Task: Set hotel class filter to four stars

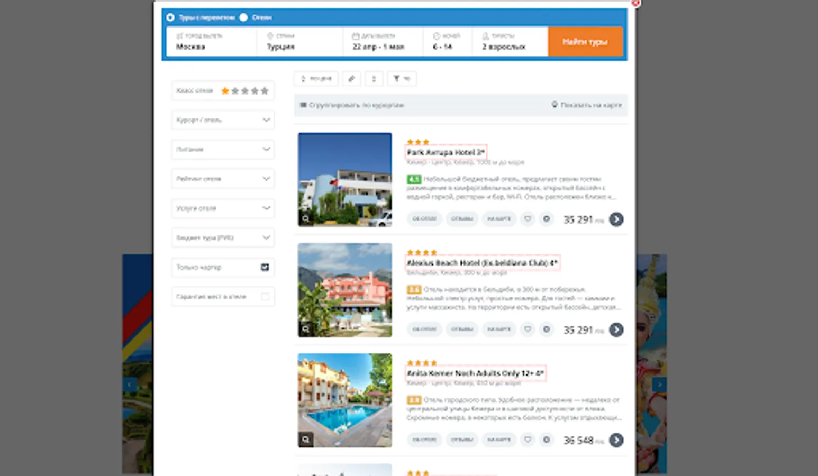Action: click(x=255, y=91)
